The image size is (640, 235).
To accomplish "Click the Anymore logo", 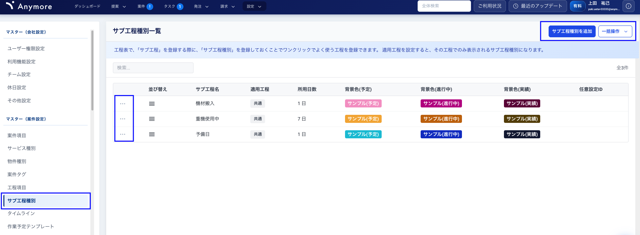I will click(29, 6).
